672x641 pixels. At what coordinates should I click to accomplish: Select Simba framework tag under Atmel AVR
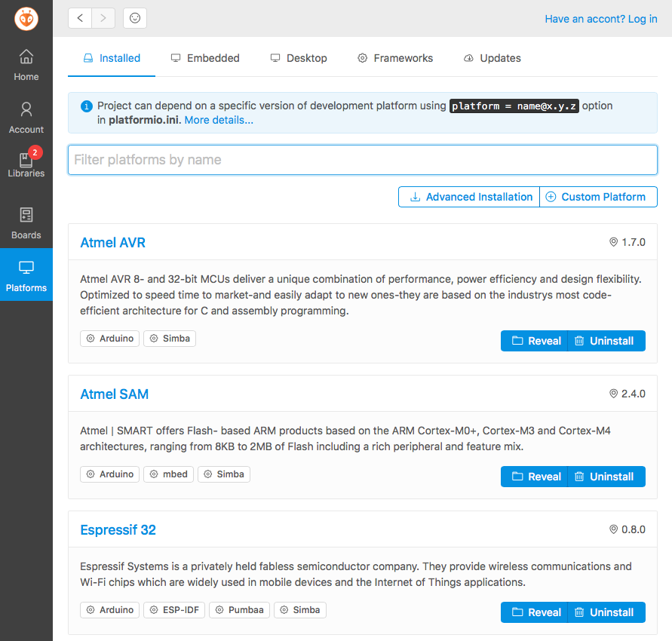(170, 339)
